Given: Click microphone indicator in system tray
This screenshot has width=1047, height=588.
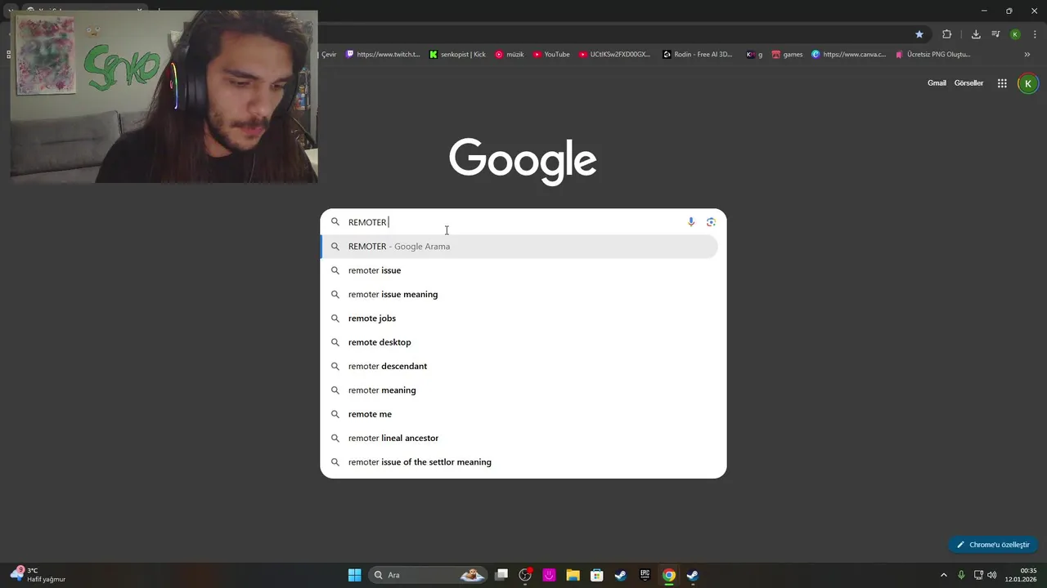Looking at the screenshot, I should 961,575.
